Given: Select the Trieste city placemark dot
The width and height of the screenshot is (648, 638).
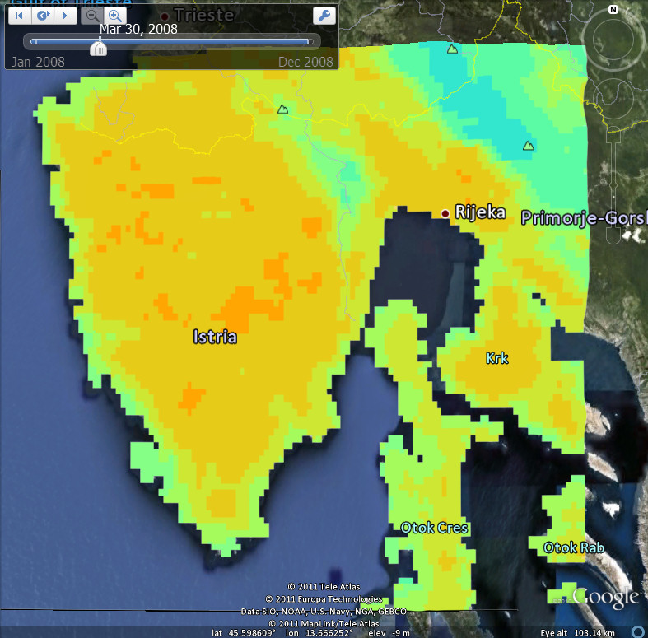Looking at the screenshot, I should (x=165, y=16).
